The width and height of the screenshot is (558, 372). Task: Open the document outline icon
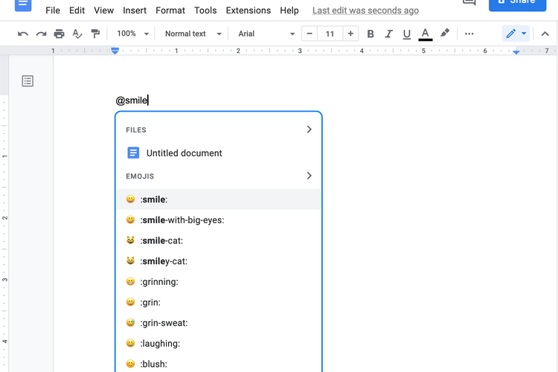point(28,81)
